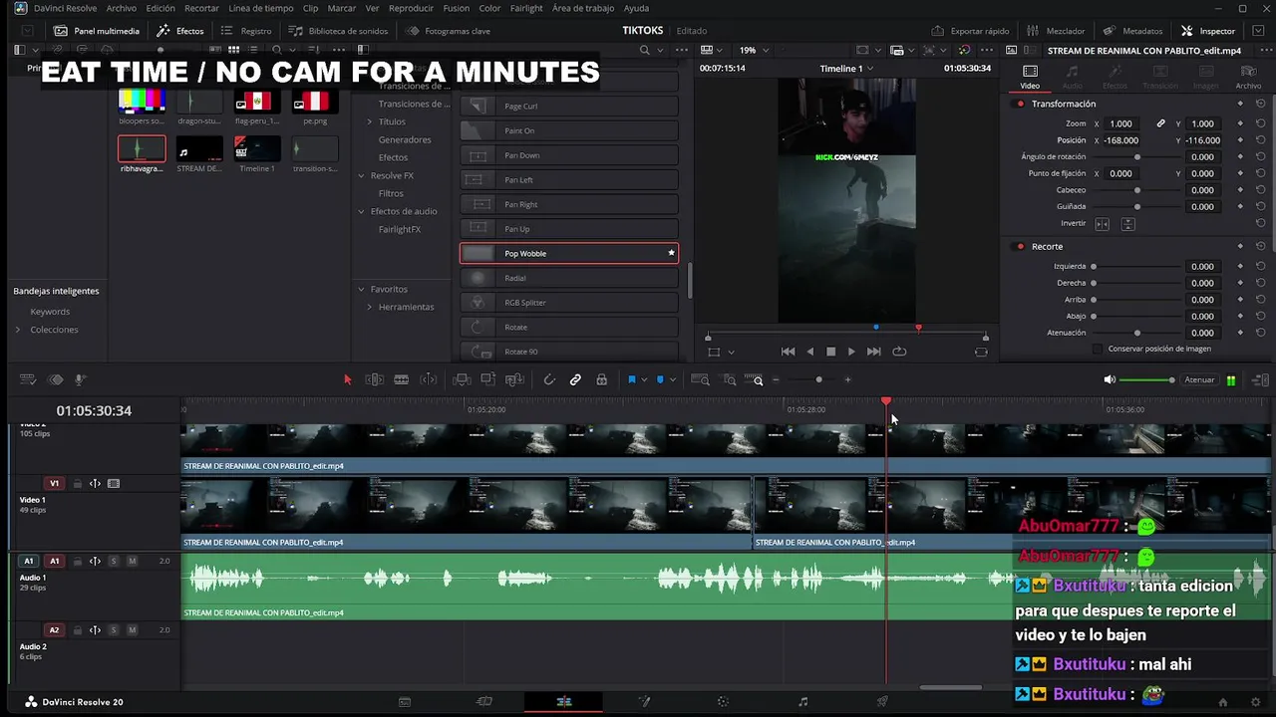
Task: Expand the Títulos tree item
Action: coord(370,121)
